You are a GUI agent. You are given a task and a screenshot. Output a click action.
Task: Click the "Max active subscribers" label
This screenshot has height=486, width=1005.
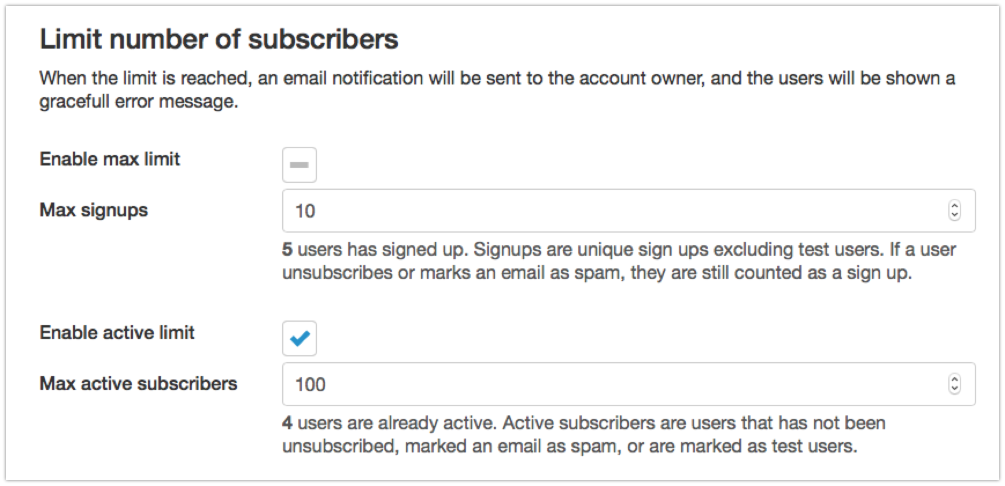[x=139, y=384]
